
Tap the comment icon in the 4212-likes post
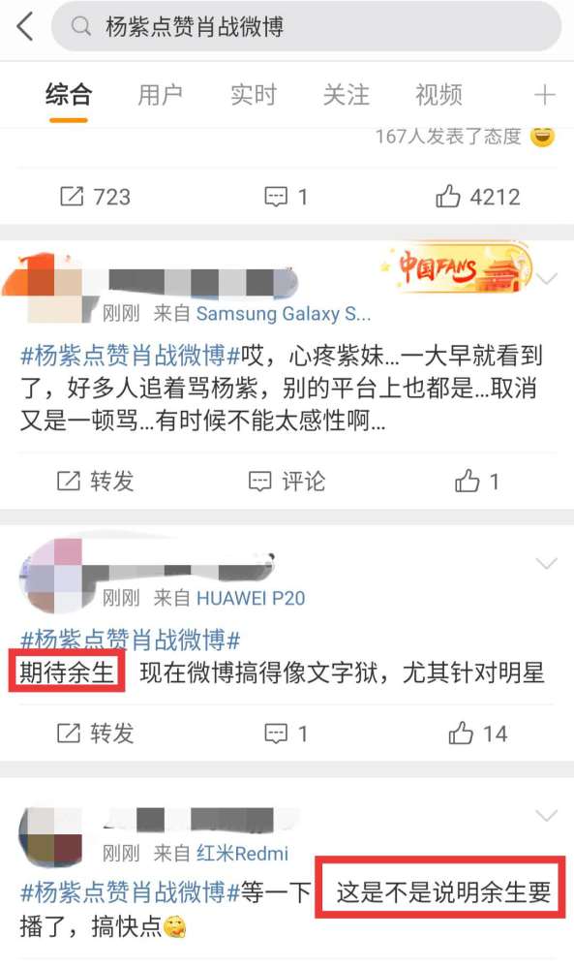[276, 197]
